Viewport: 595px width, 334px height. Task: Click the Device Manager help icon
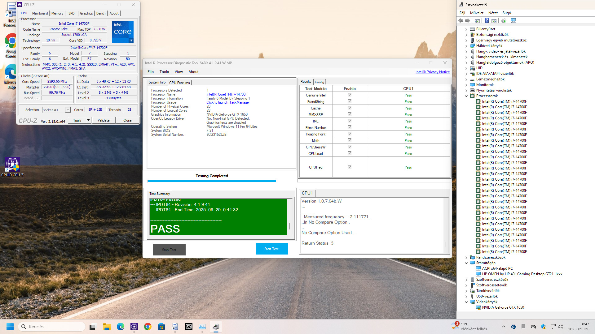tap(487, 21)
